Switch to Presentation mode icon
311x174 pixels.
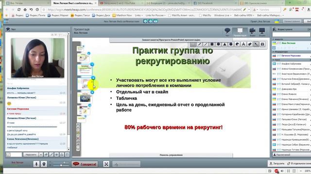pyautogui.click(x=240, y=32)
